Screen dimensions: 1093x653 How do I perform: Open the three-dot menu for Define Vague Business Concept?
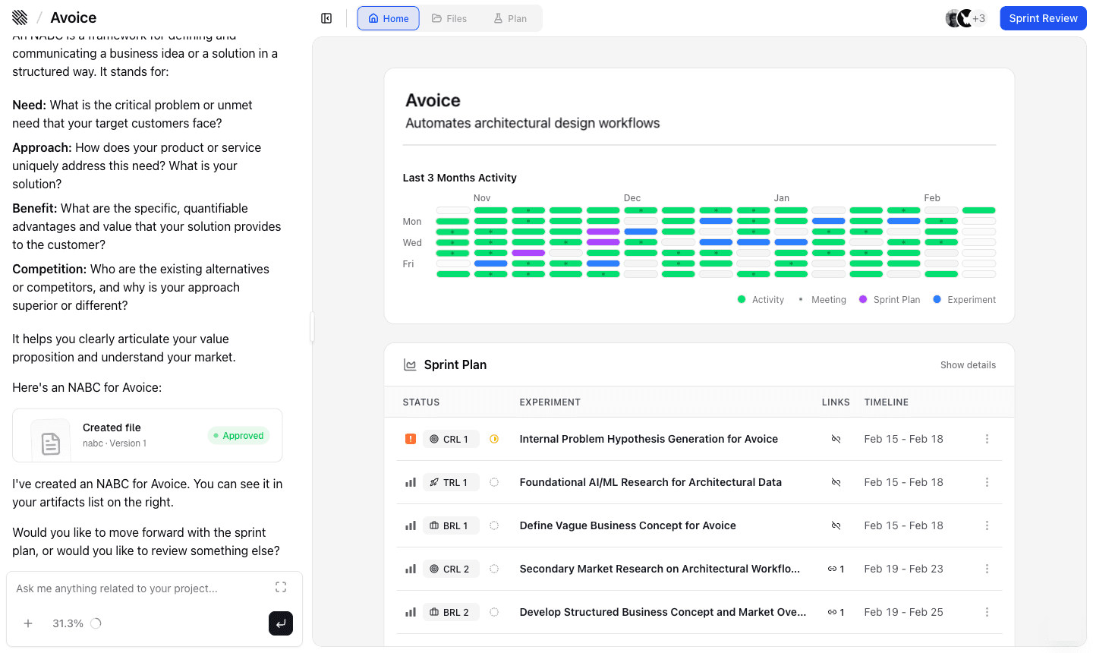[x=987, y=525]
